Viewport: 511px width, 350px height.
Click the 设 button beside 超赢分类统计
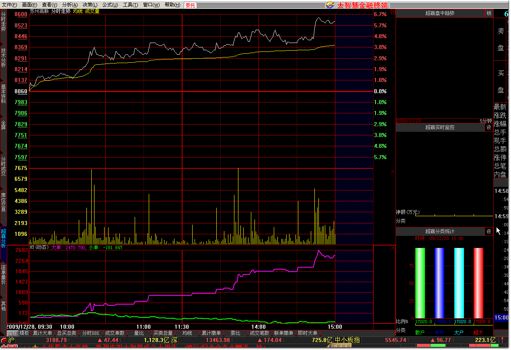click(x=489, y=231)
